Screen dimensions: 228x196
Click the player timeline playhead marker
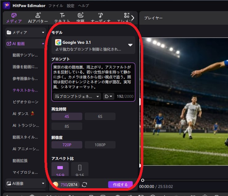pyautogui.click(x=143, y=180)
